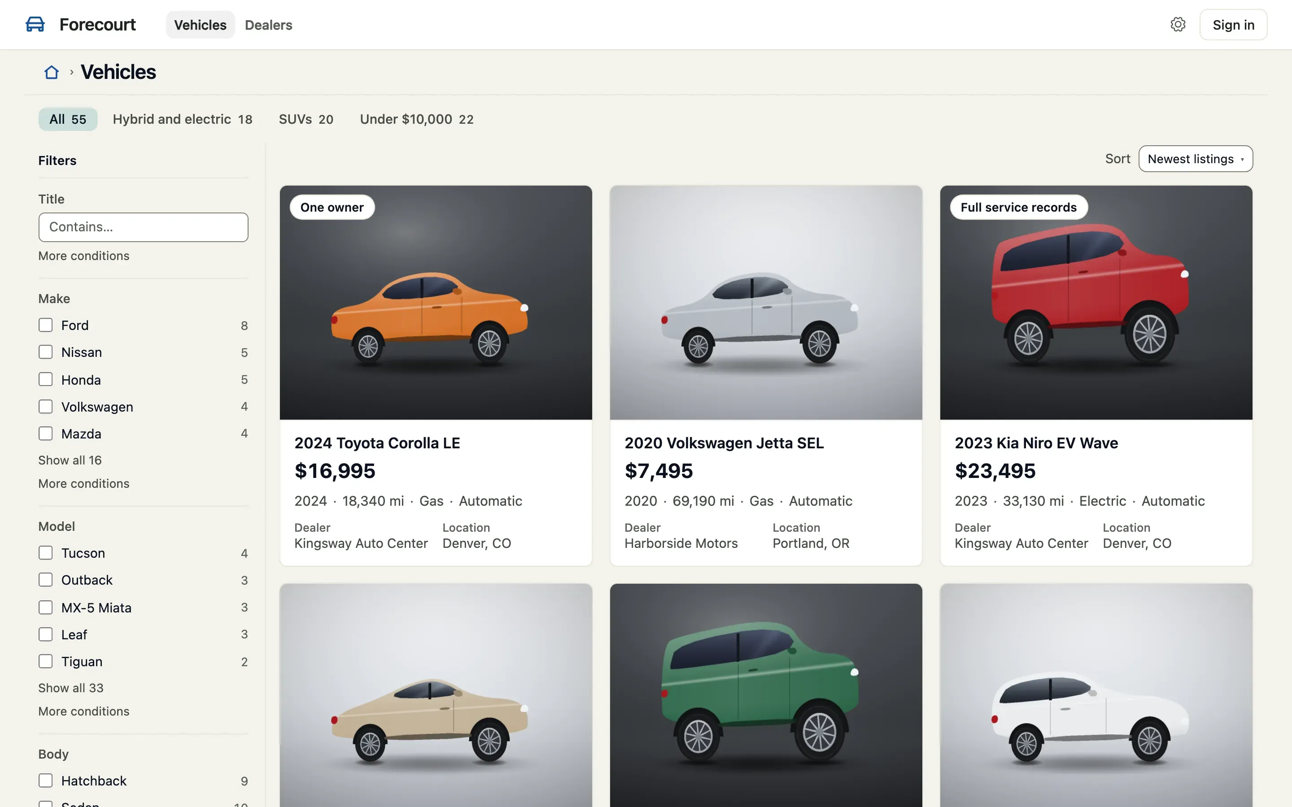Click the Forecourt brand name link
Viewport: 1292px width, 807px height.
98,25
